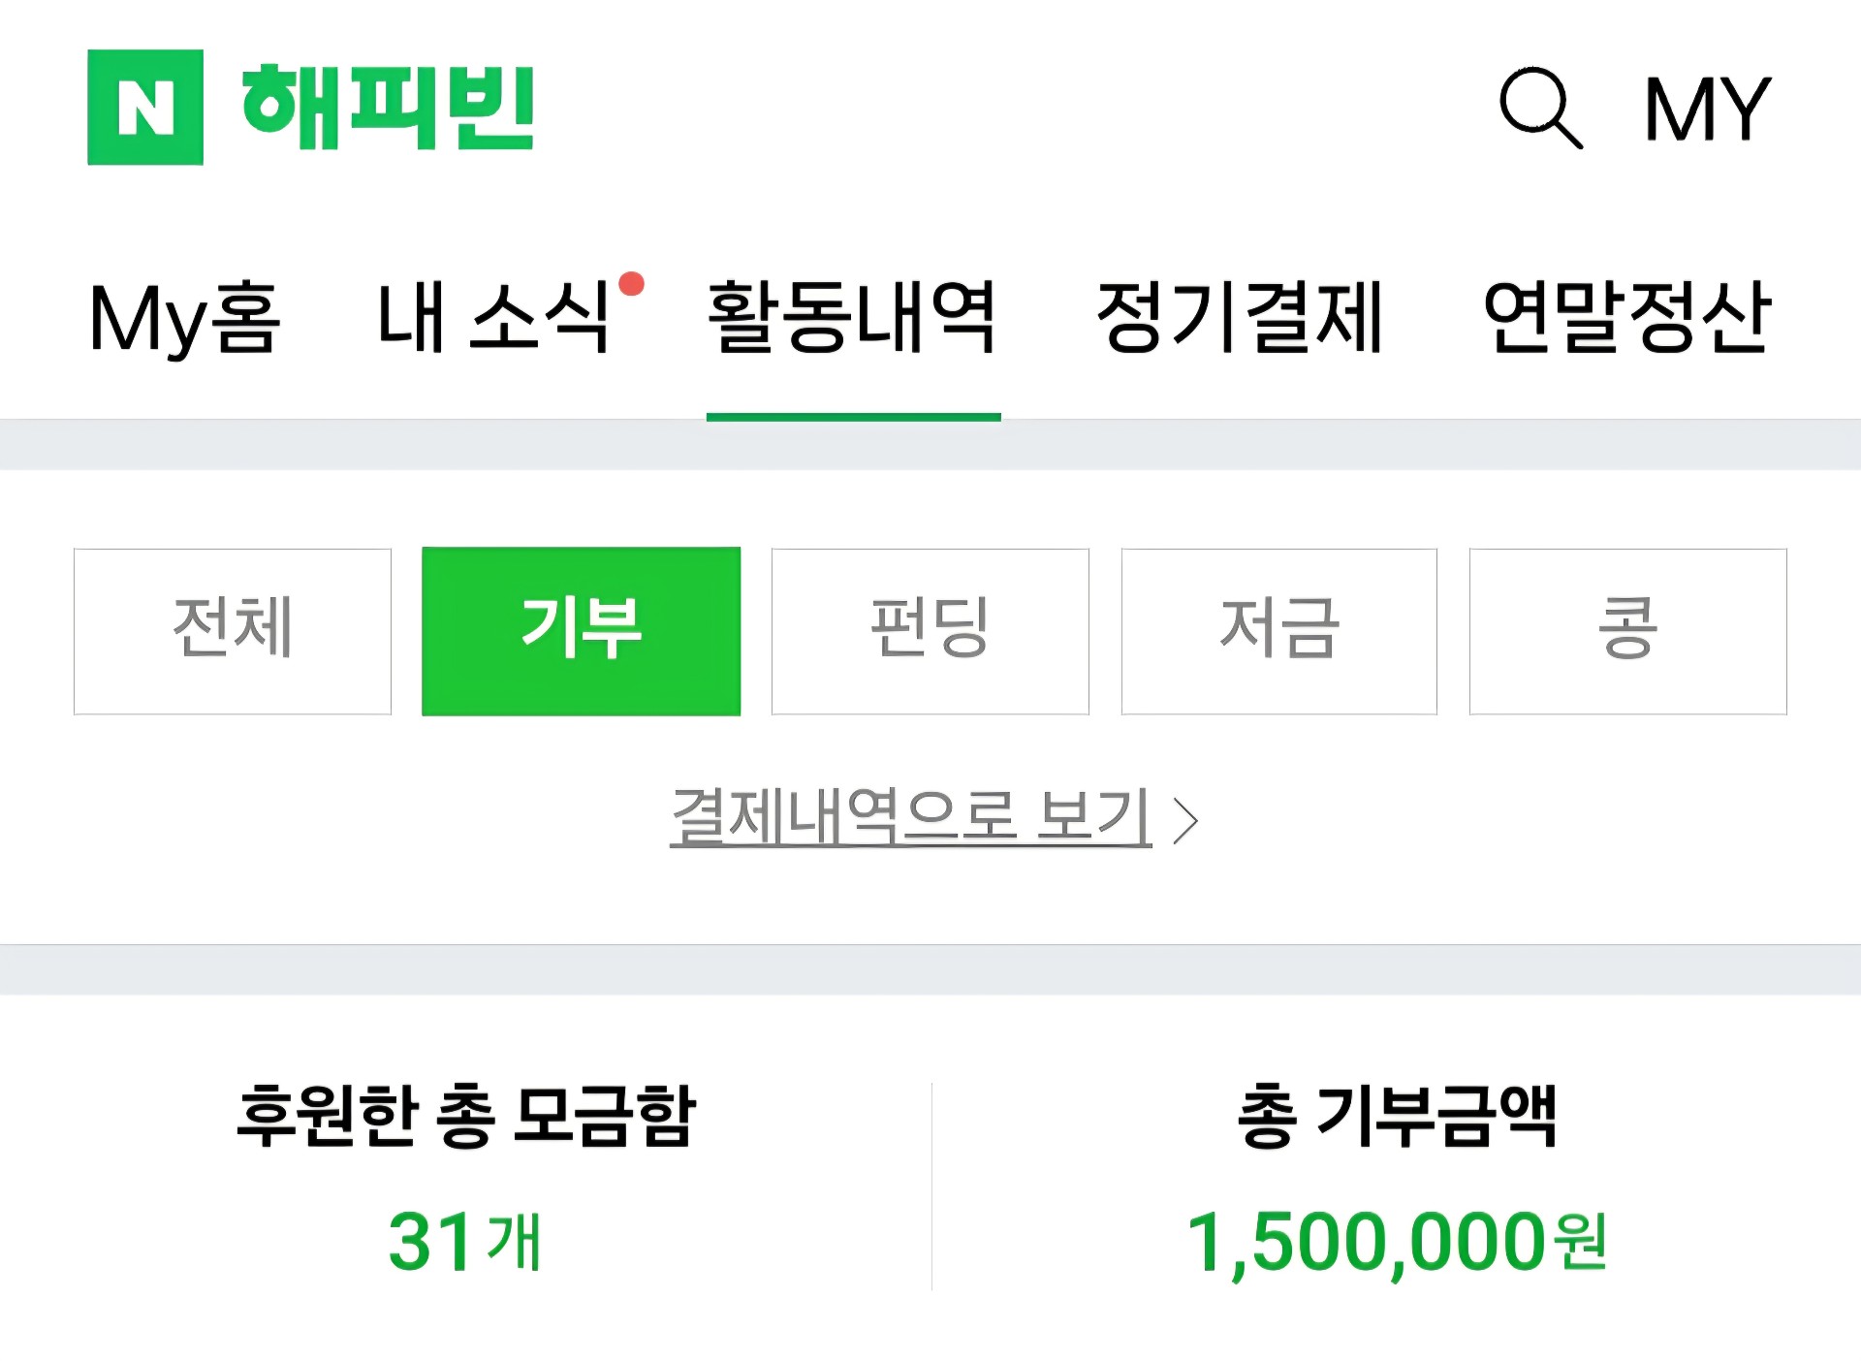Select the 펀딩 filter button
The height and width of the screenshot is (1361, 1861).
coord(930,631)
